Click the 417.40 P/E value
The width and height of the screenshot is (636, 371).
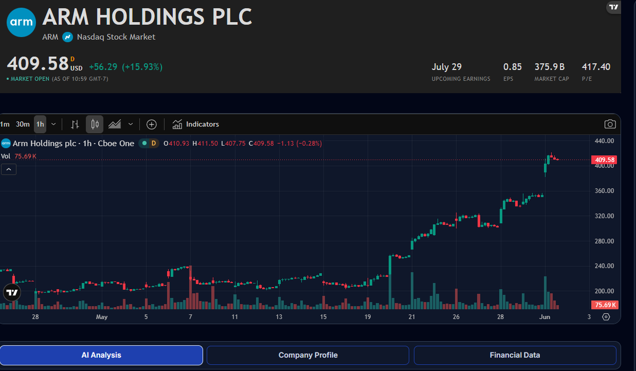[x=596, y=67]
